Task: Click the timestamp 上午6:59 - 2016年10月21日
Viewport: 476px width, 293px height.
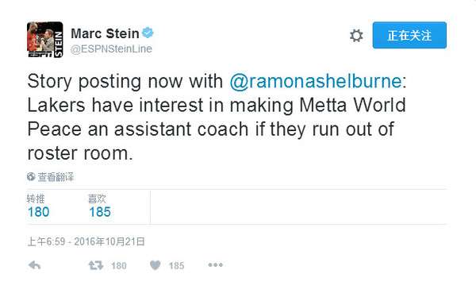Action: pos(86,241)
